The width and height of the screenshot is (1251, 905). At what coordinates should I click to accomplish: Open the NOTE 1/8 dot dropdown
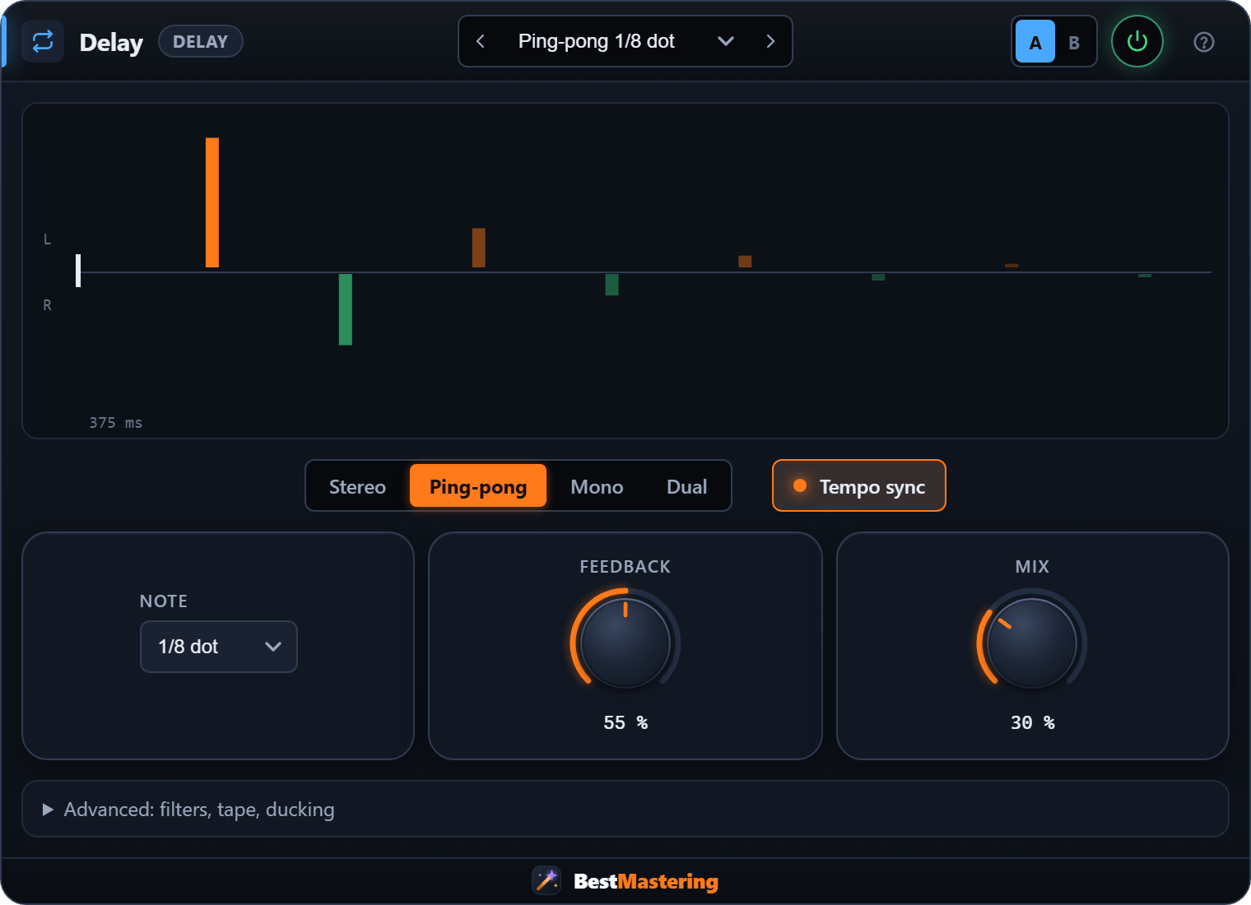[x=219, y=647]
